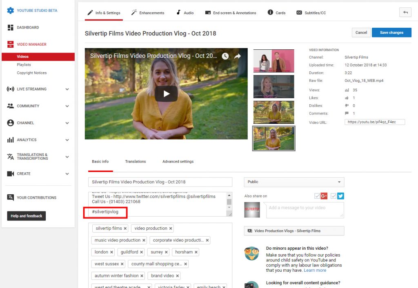This screenshot has width=418, height=288.
Task: Expand the Analytics section
Action: (x=67, y=140)
